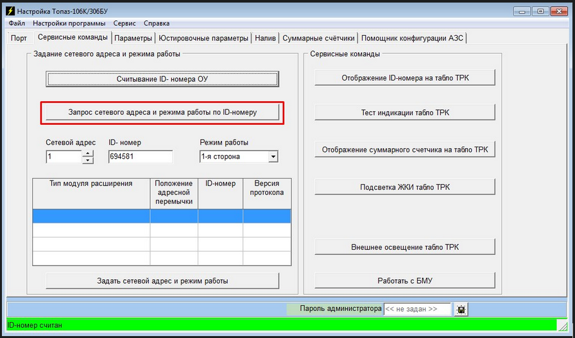Open the Суммарные счётчики tab
The image size is (575, 338).
pos(319,38)
